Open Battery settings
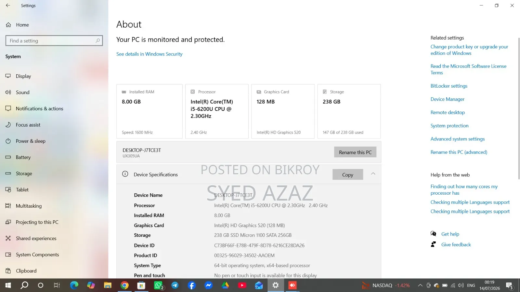The width and height of the screenshot is (520, 292). (x=23, y=157)
